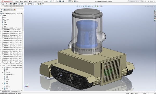The width and height of the screenshot is (156, 94).
Task: Open the New document icon
Action: [x=54, y=1]
